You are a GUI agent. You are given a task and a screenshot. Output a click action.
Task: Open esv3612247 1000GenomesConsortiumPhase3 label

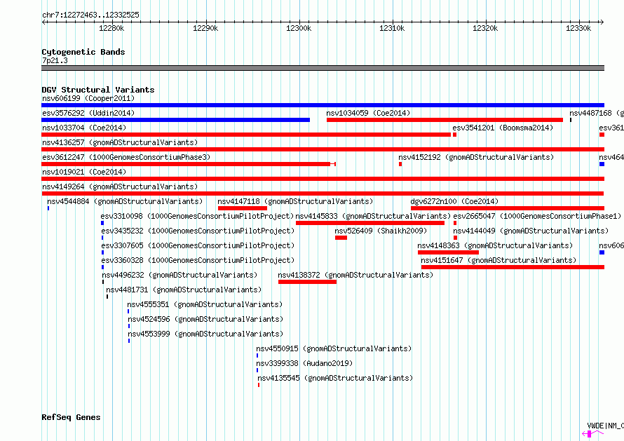pyautogui.click(x=126, y=157)
